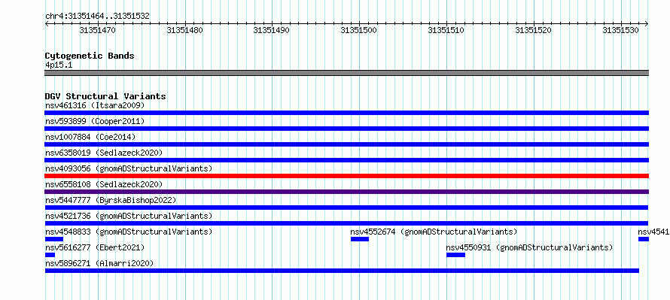Click the nsv461316 (Itsara2009) variant label
The width and height of the screenshot is (670, 300).
(95, 105)
